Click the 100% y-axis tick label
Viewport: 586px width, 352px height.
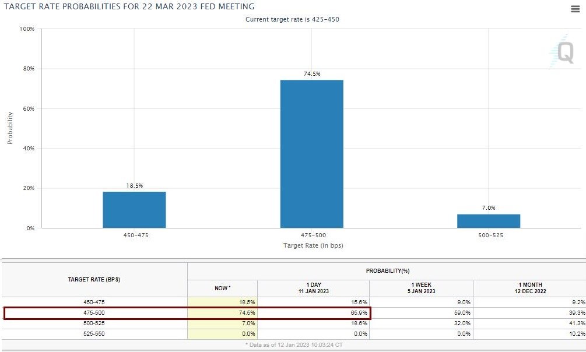coord(27,29)
